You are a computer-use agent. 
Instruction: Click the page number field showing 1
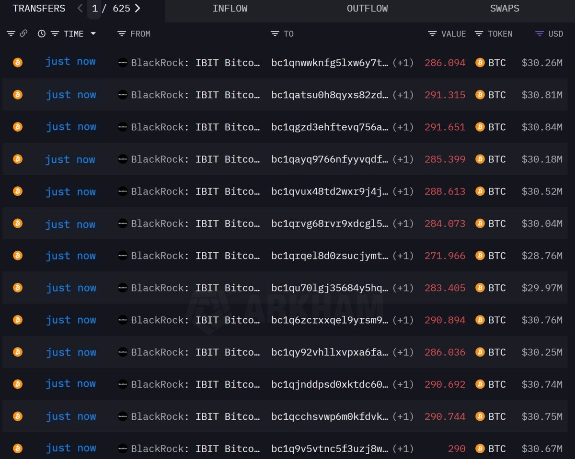coord(94,8)
